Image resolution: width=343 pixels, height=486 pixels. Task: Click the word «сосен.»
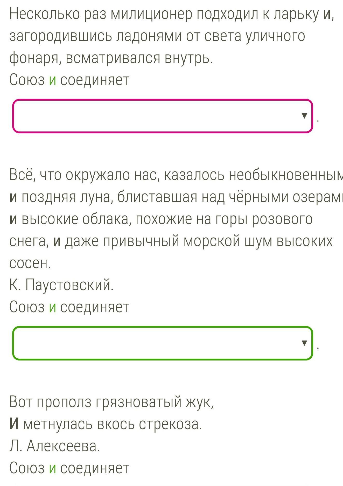pyautogui.click(x=30, y=263)
